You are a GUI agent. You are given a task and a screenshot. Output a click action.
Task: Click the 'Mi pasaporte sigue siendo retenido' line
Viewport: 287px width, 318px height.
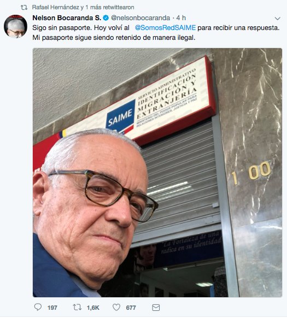coord(114,38)
